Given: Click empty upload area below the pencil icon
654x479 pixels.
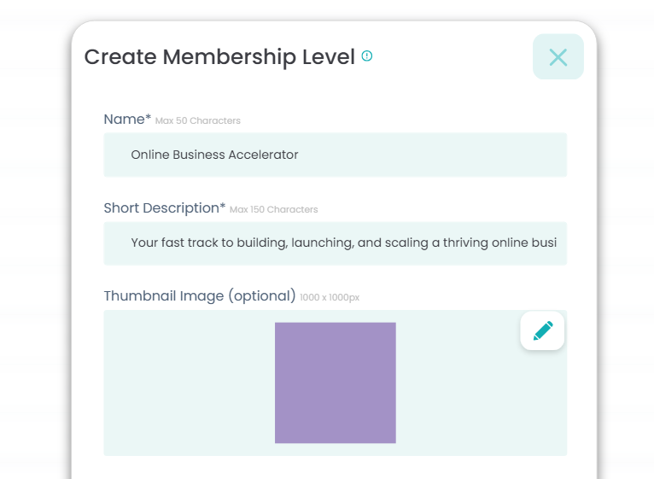Looking at the screenshot, I should [542, 401].
